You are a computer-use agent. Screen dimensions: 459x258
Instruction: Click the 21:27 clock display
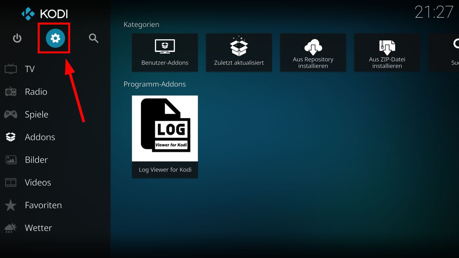coord(434,12)
